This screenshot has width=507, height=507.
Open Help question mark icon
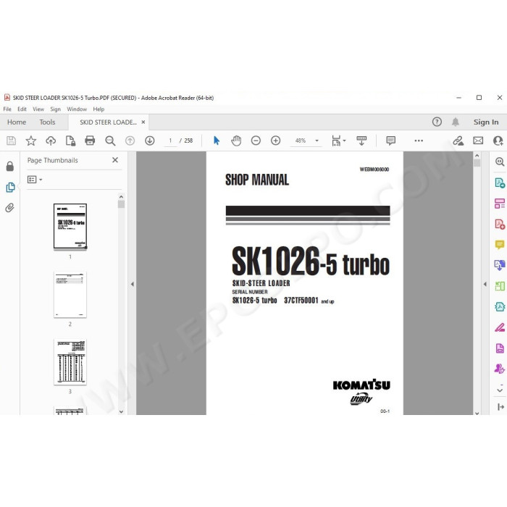tap(437, 122)
